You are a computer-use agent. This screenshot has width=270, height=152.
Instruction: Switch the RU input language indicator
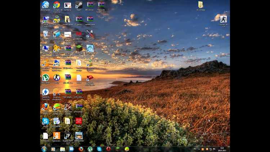tap(195, 149)
